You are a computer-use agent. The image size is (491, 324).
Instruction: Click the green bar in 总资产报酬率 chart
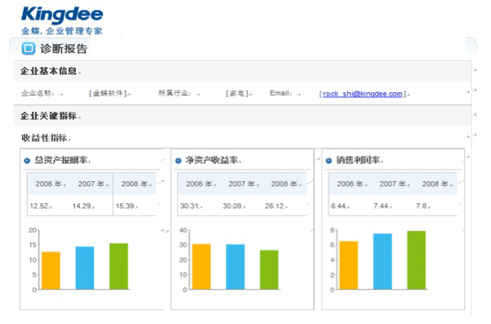pos(118,266)
